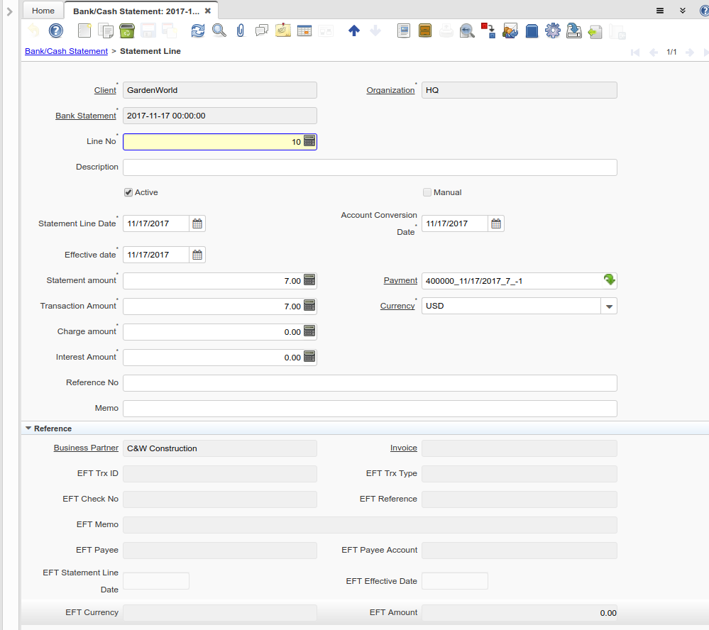
Task: Click into the Description input field
Action: 369,167
